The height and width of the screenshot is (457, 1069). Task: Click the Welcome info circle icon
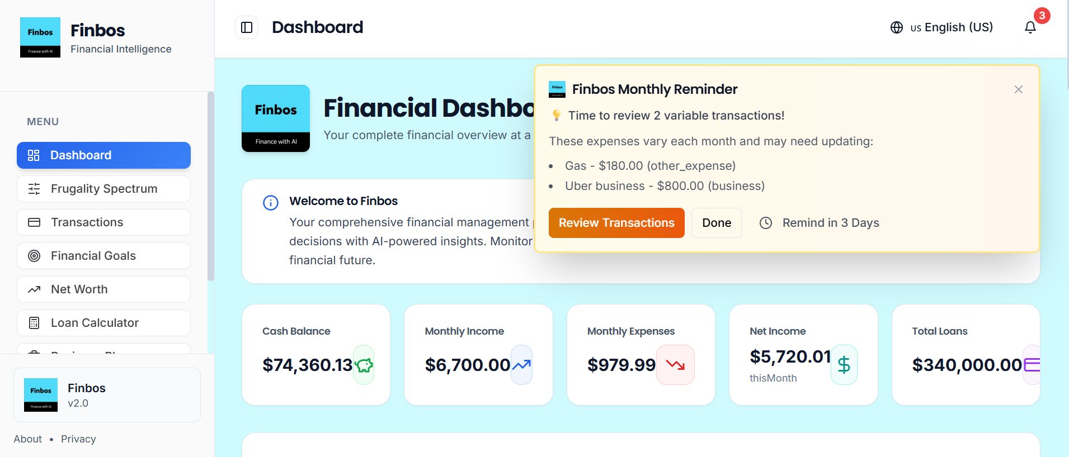click(x=271, y=202)
